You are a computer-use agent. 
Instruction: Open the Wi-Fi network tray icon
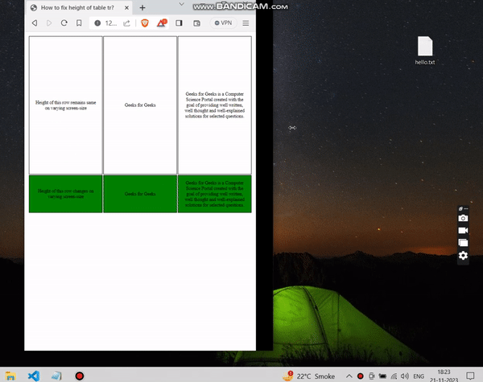(394, 376)
